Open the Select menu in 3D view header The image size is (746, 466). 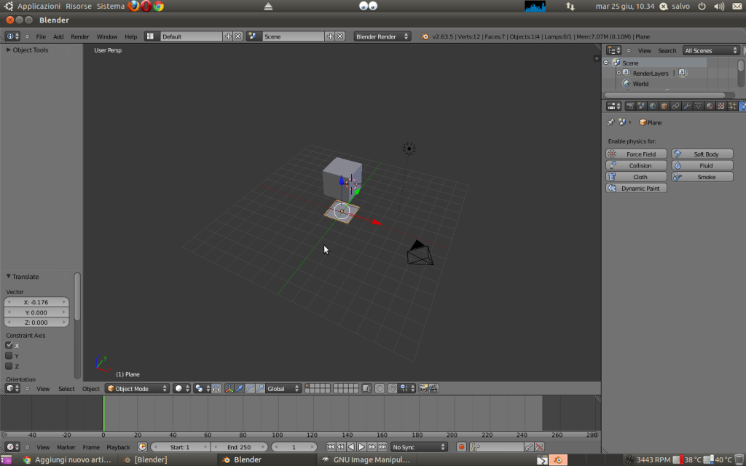66,389
